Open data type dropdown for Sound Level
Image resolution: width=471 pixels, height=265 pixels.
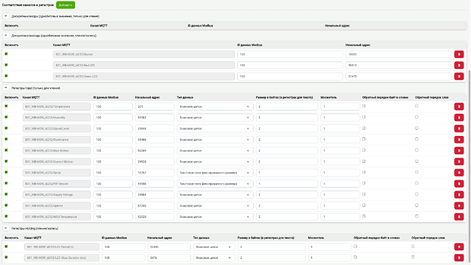(x=215, y=128)
